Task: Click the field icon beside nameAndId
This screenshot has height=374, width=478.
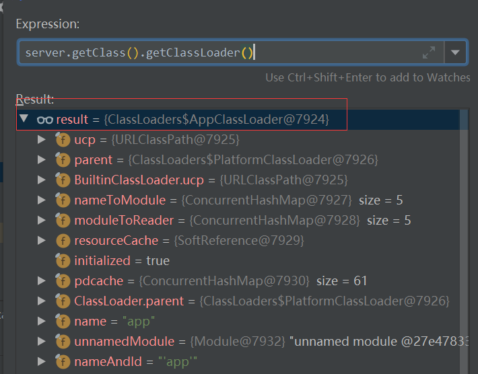Action: point(63,362)
